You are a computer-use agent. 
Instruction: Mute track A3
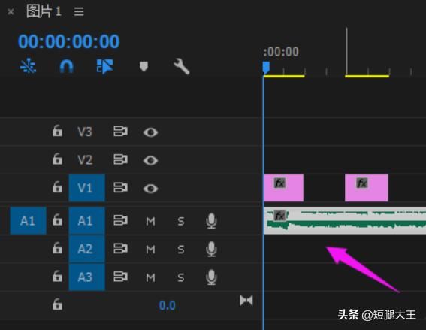[150, 277]
